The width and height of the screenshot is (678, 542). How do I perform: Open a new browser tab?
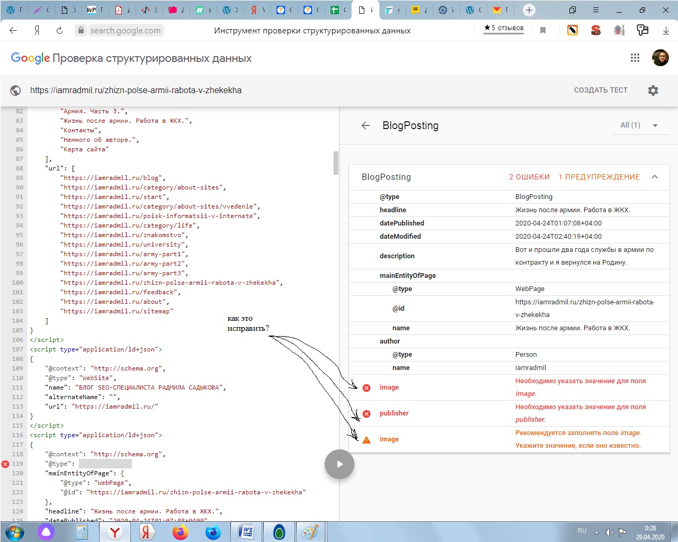click(529, 10)
